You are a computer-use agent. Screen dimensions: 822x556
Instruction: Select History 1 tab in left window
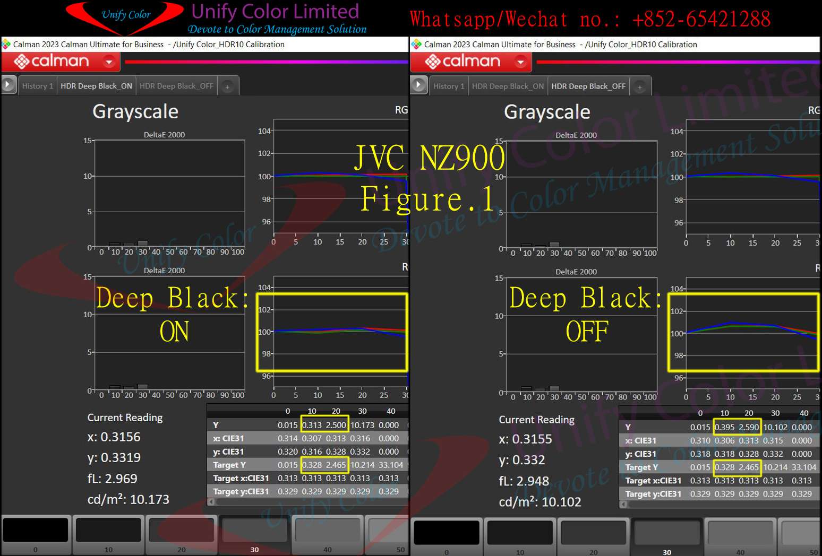pyautogui.click(x=38, y=86)
